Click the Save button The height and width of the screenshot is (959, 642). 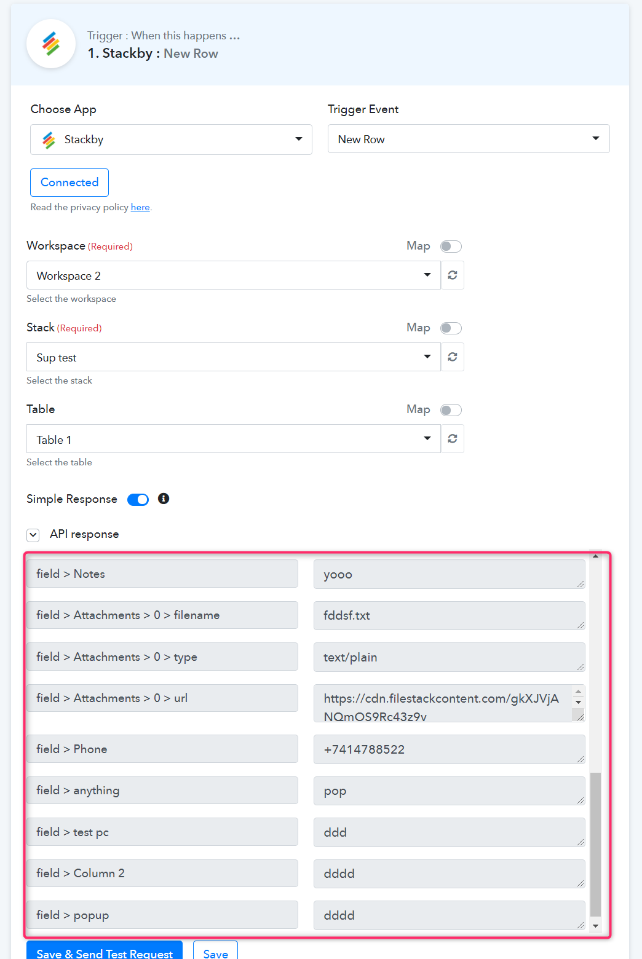215,951
